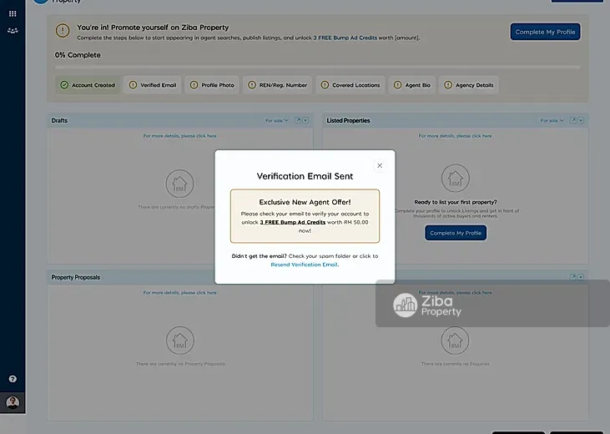Click 'Exclusive New Agent Offer!' heading
The height and width of the screenshot is (434, 610).
(x=305, y=202)
